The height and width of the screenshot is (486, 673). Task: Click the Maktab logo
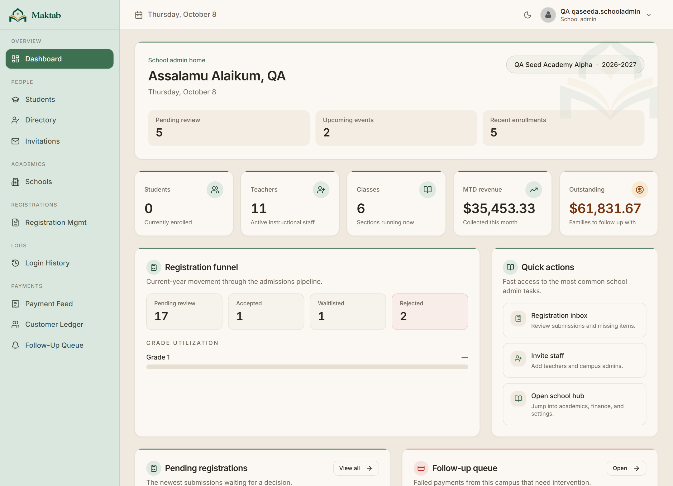[x=35, y=15]
